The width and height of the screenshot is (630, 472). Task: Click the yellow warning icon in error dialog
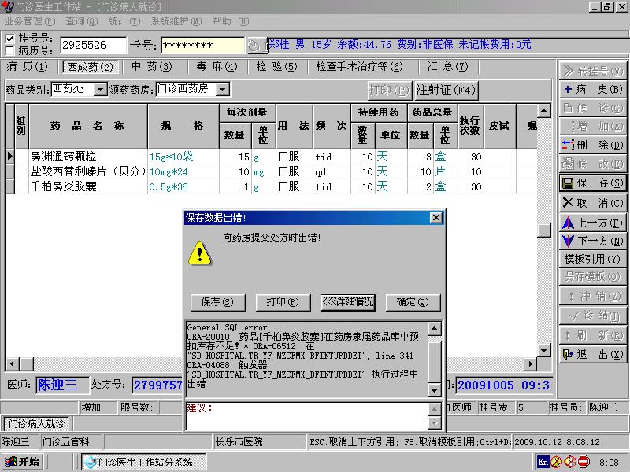tap(199, 253)
